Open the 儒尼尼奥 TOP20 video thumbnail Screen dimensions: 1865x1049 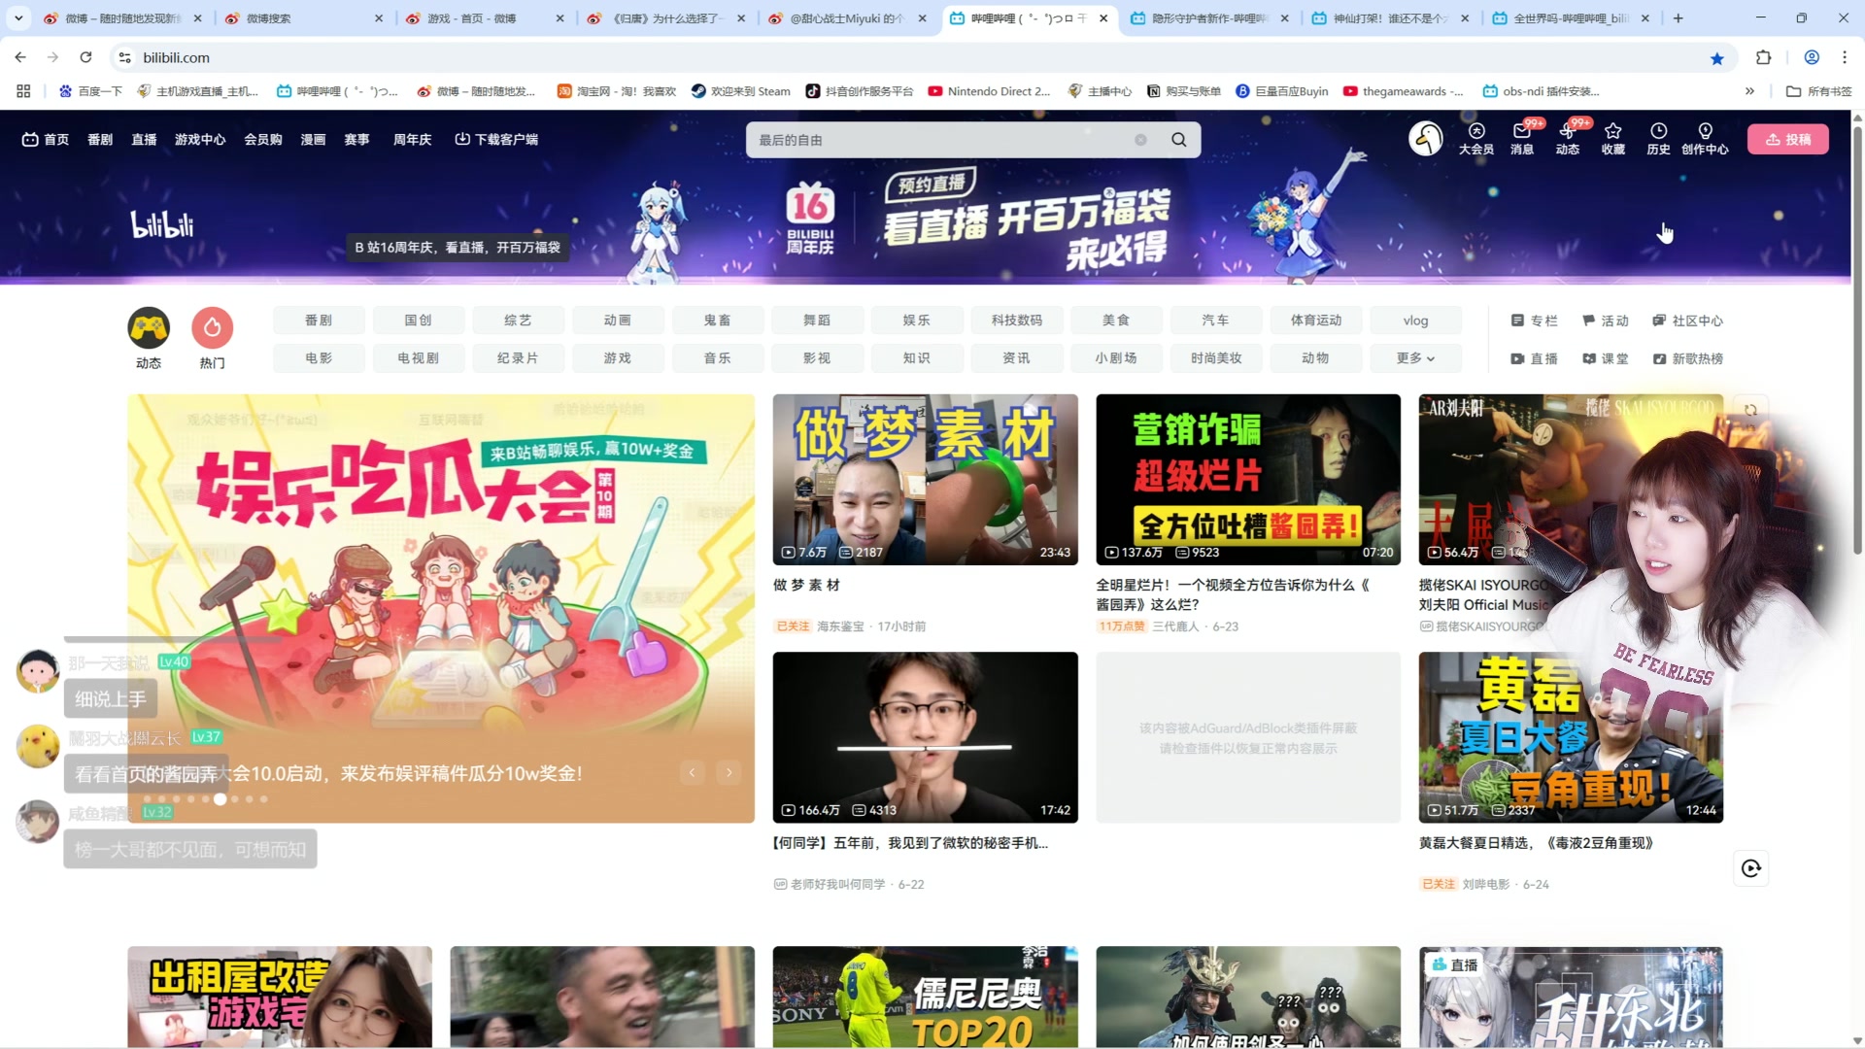click(x=925, y=997)
